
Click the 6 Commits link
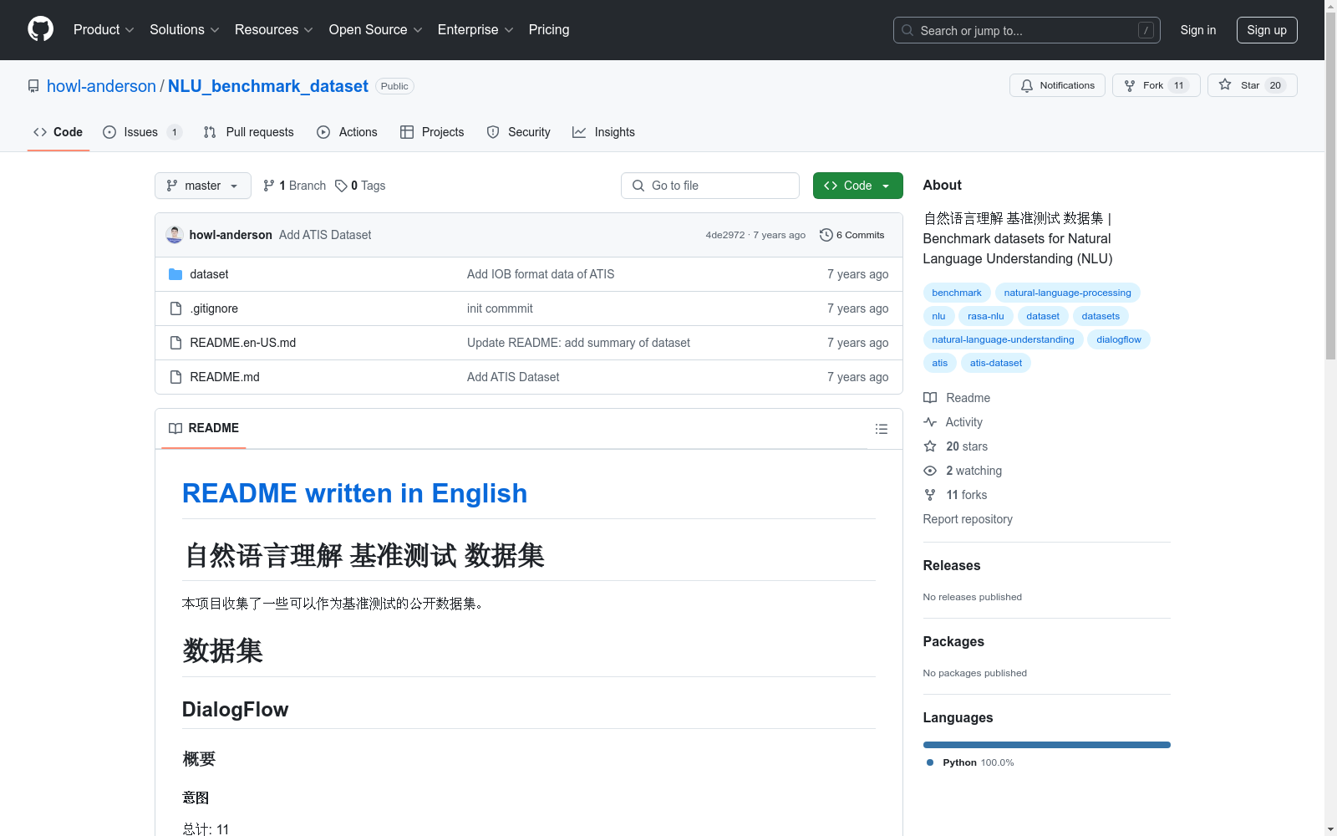click(x=852, y=235)
